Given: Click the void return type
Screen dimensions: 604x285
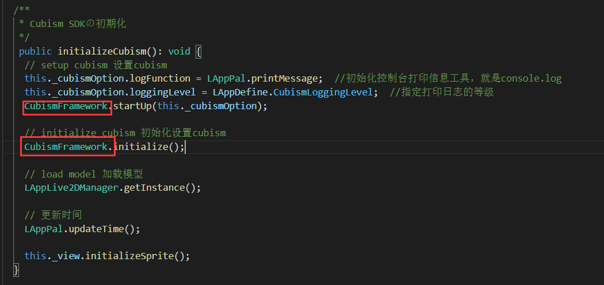Looking at the screenshot, I should 179,51.
